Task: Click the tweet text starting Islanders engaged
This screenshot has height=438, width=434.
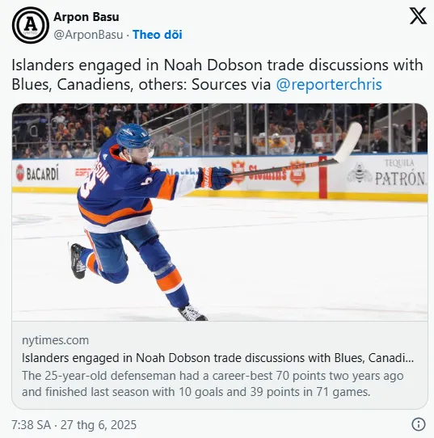Action: tap(217, 74)
